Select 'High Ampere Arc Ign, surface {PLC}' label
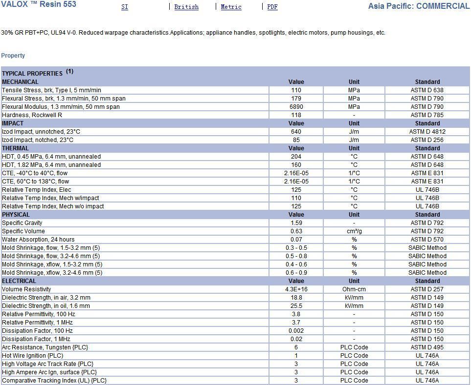The image size is (471, 385). point(49,372)
